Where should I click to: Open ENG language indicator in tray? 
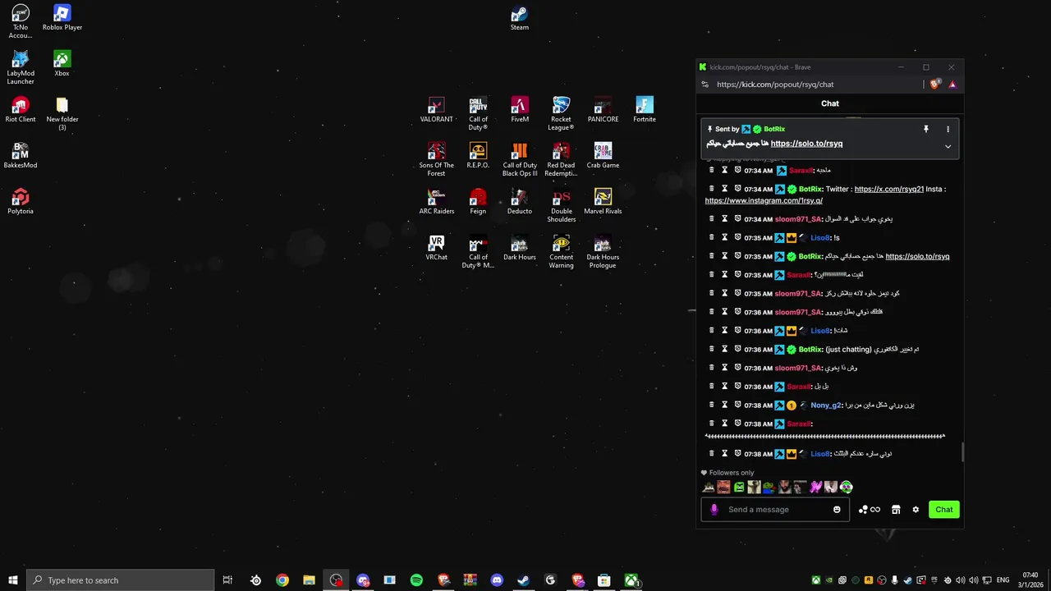click(x=1003, y=580)
